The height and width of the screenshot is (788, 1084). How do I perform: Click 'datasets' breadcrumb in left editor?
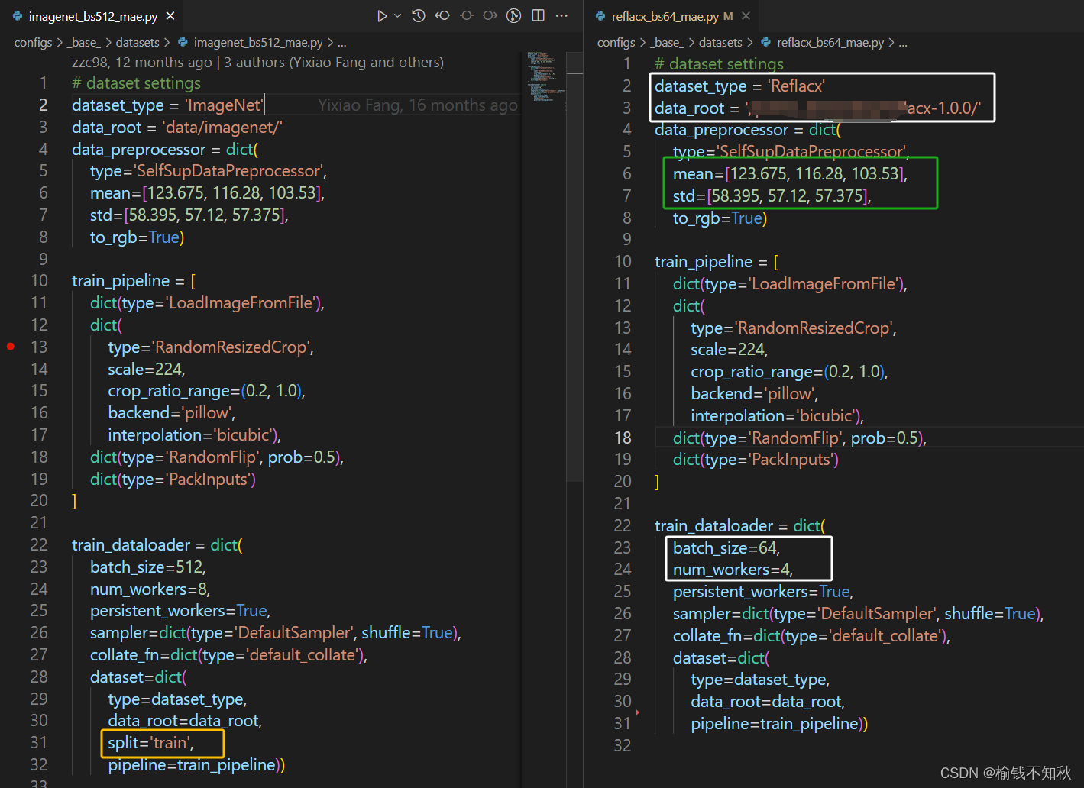coord(138,43)
